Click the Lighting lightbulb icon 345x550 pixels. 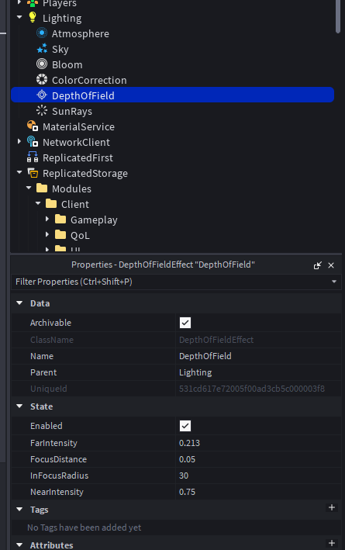pos(33,18)
